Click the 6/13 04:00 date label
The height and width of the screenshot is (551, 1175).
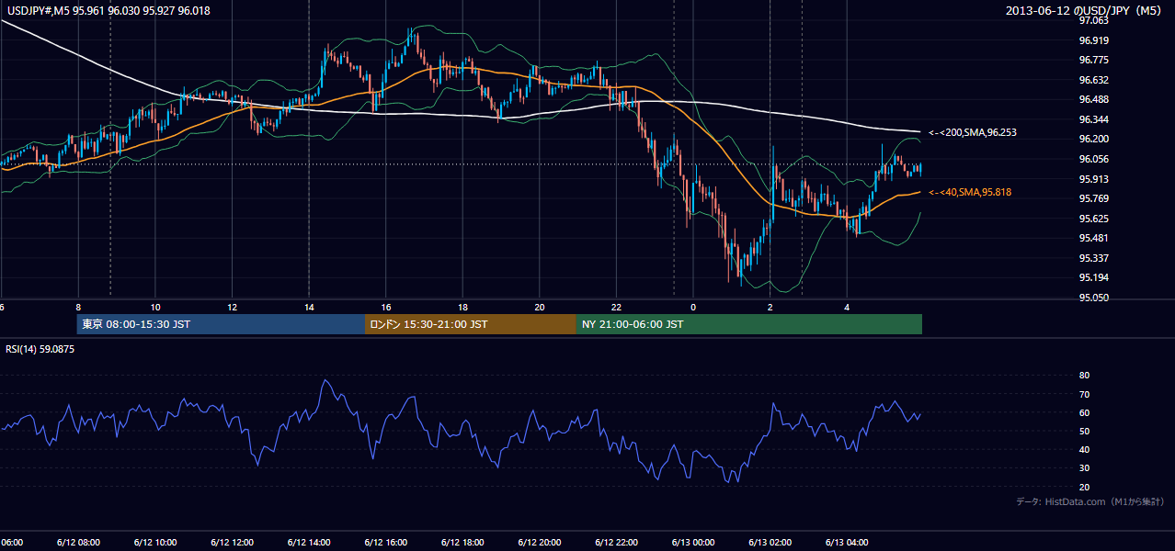pos(848,542)
